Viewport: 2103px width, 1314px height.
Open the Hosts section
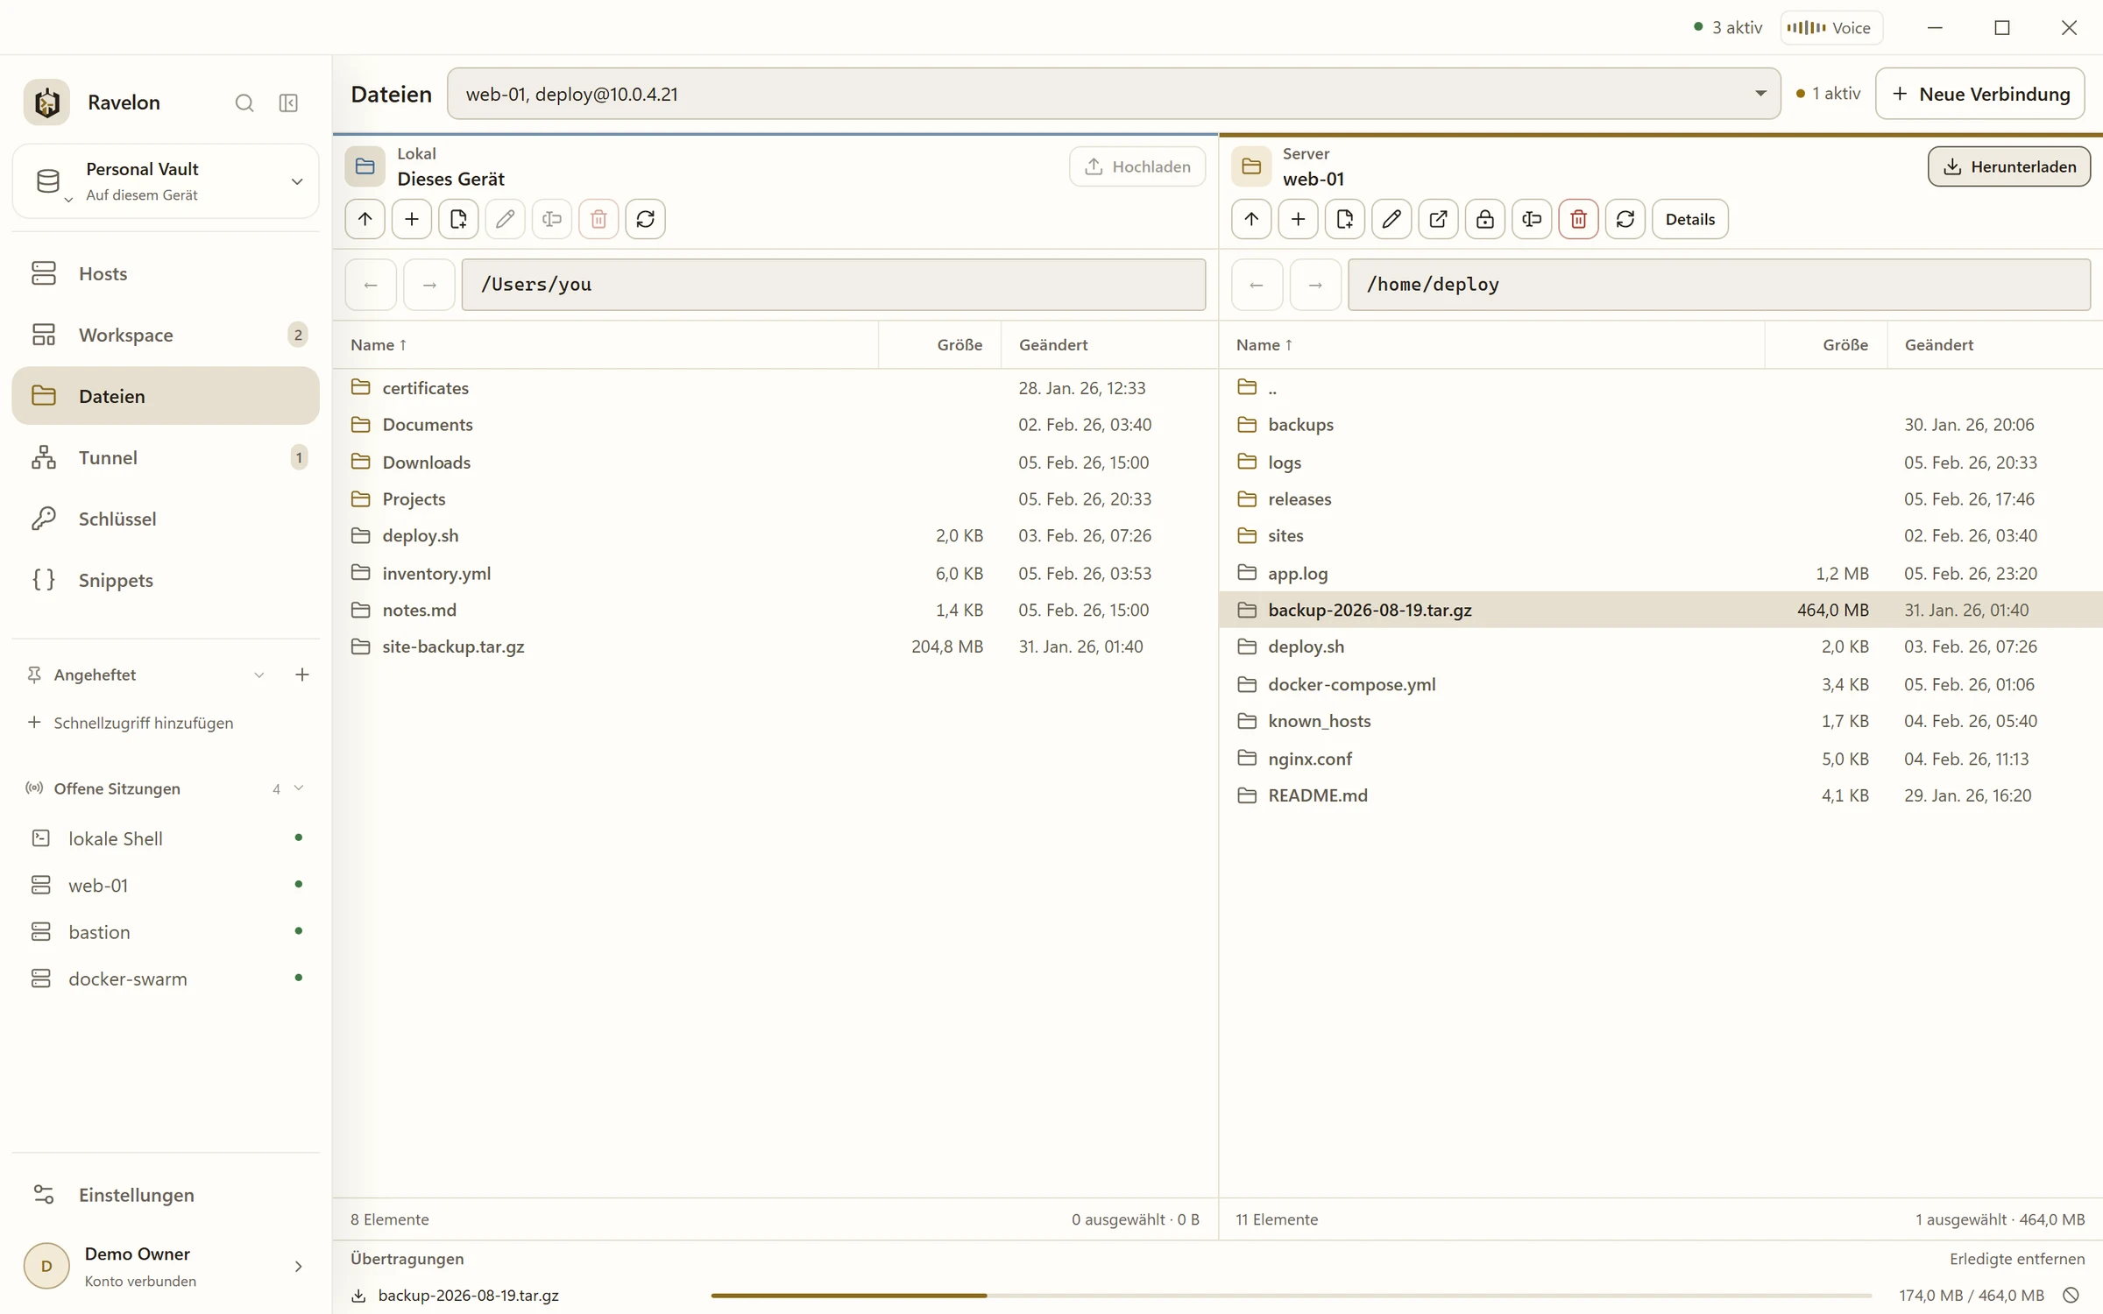(x=166, y=273)
